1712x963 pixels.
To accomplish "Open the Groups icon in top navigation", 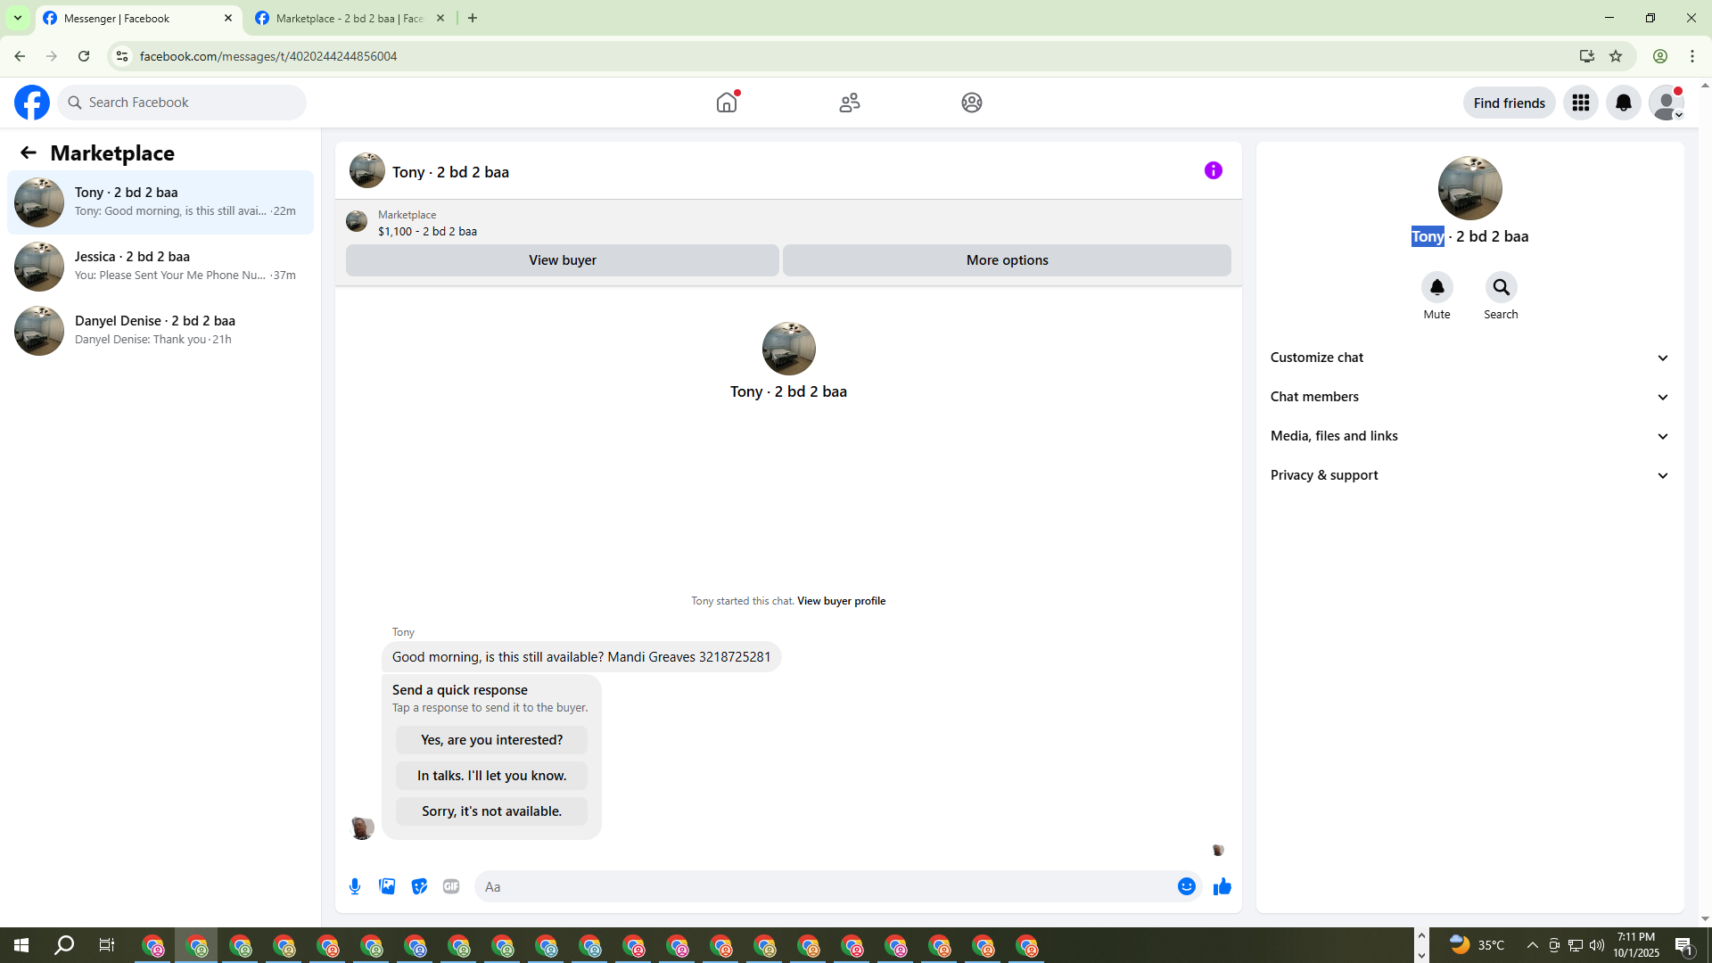I will coord(972,103).
